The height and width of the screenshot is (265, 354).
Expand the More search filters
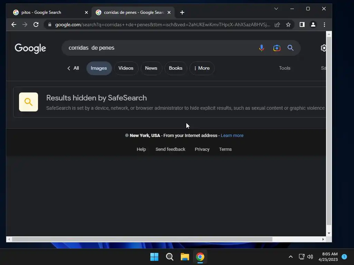202,68
